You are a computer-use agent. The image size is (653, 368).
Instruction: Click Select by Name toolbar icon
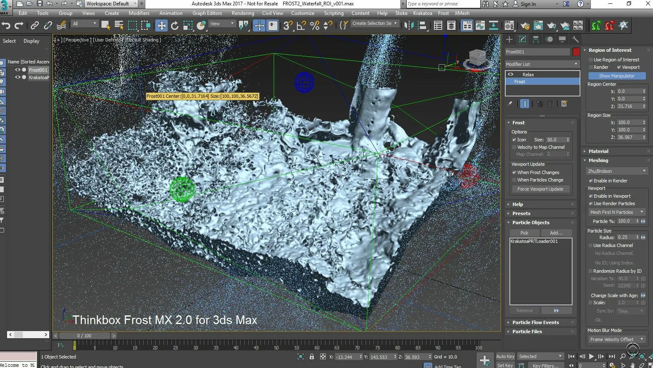[x=119, y=26]
